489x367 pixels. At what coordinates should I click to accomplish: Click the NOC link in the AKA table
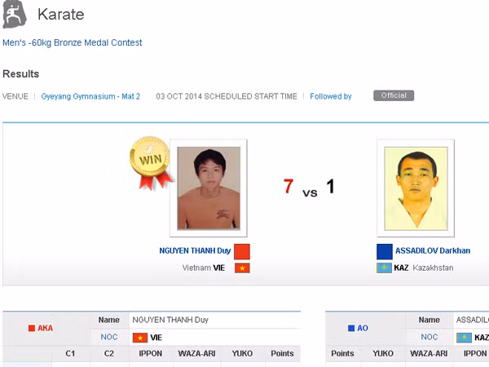tap(109, 337)
